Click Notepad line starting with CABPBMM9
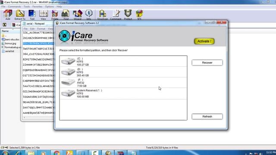Screen dimensions: 276x155 click(x=38, y=81)
